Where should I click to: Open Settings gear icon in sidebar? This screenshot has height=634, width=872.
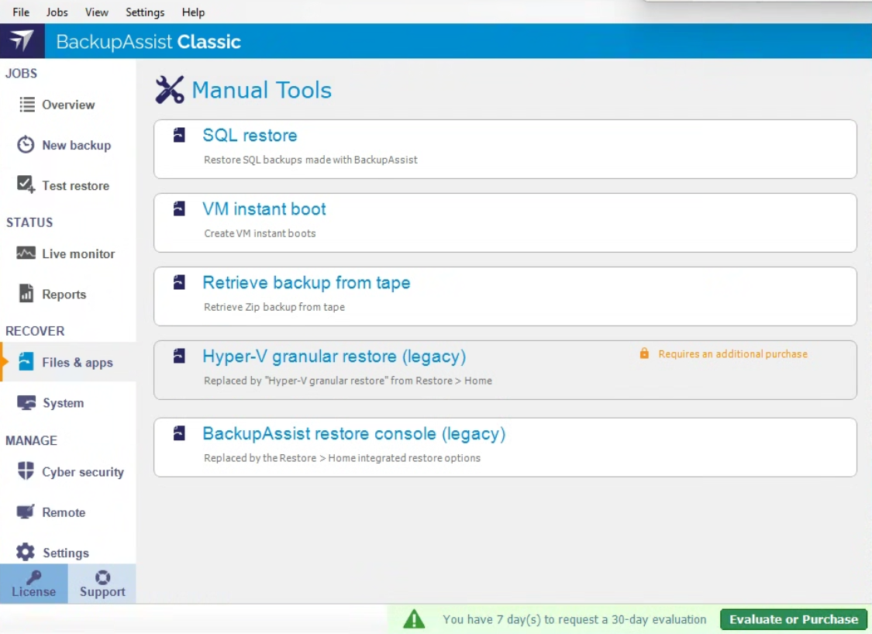[26, 552]
